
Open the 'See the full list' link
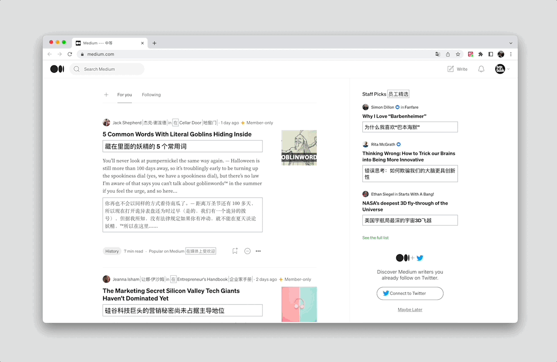tap(375, 238)
